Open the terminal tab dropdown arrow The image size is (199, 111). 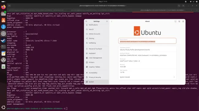[197, 10]
